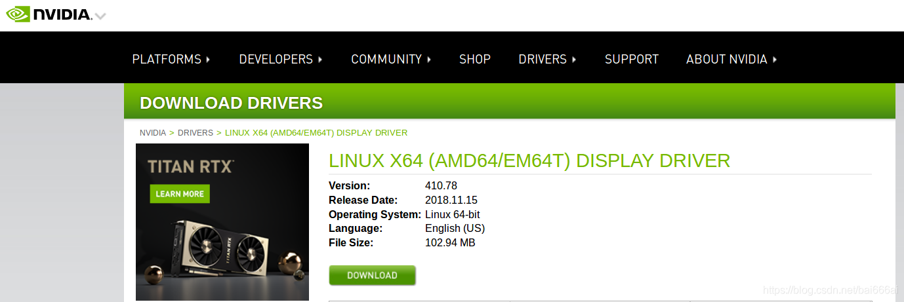Click the File Size: label
904x302 pixels.
pyautogui.click(x=351, y=243)
